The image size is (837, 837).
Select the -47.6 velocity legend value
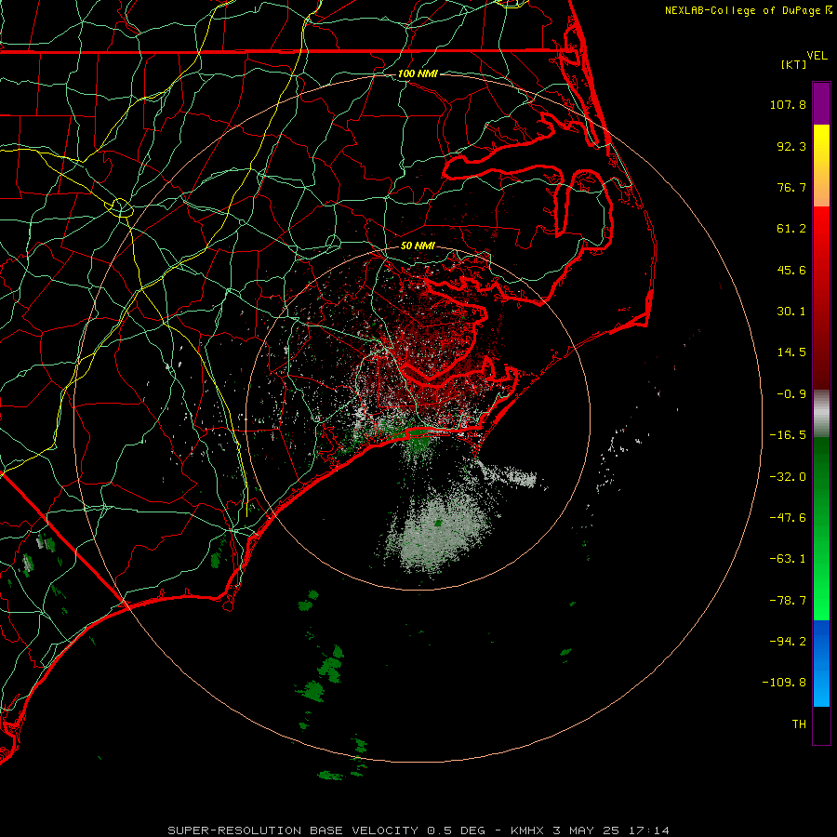[x=788, y=518]
